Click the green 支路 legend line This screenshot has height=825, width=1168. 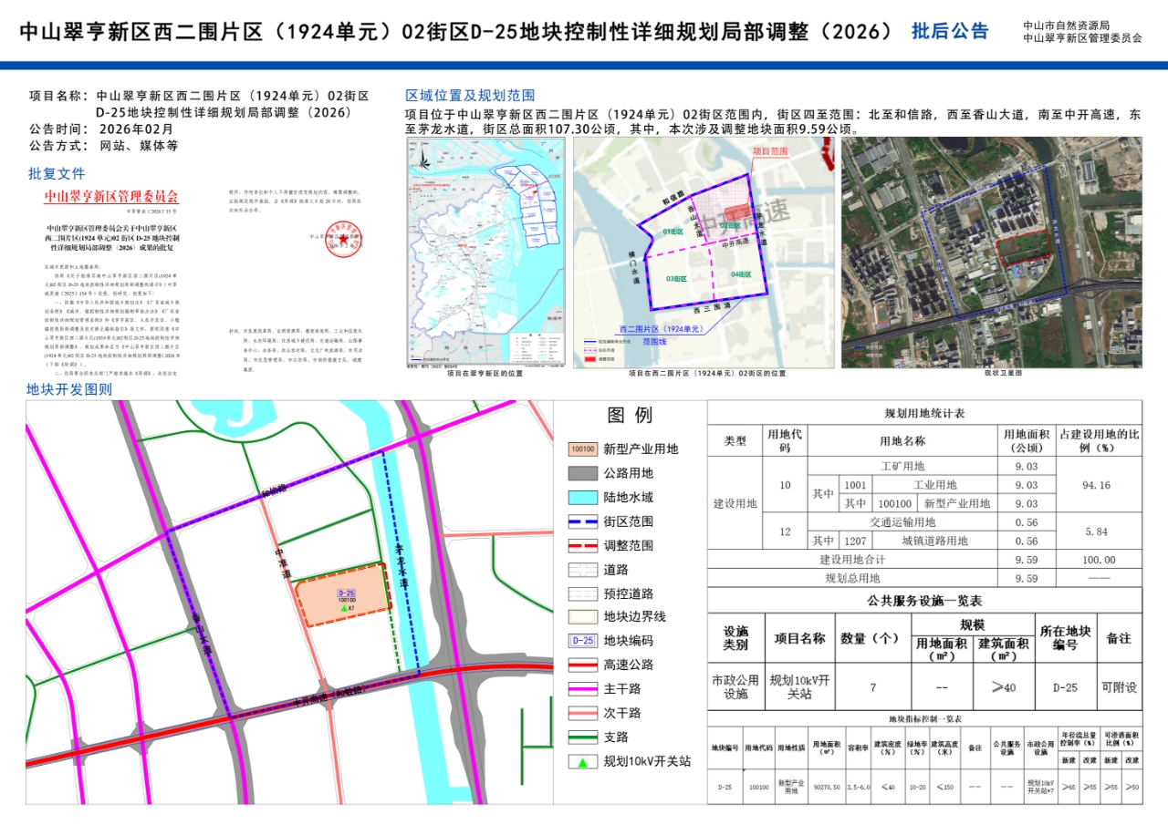[x=581, y=737]
